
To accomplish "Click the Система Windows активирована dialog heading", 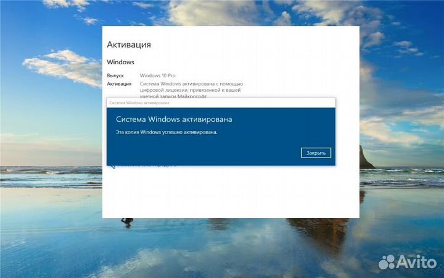I will 174,119.
